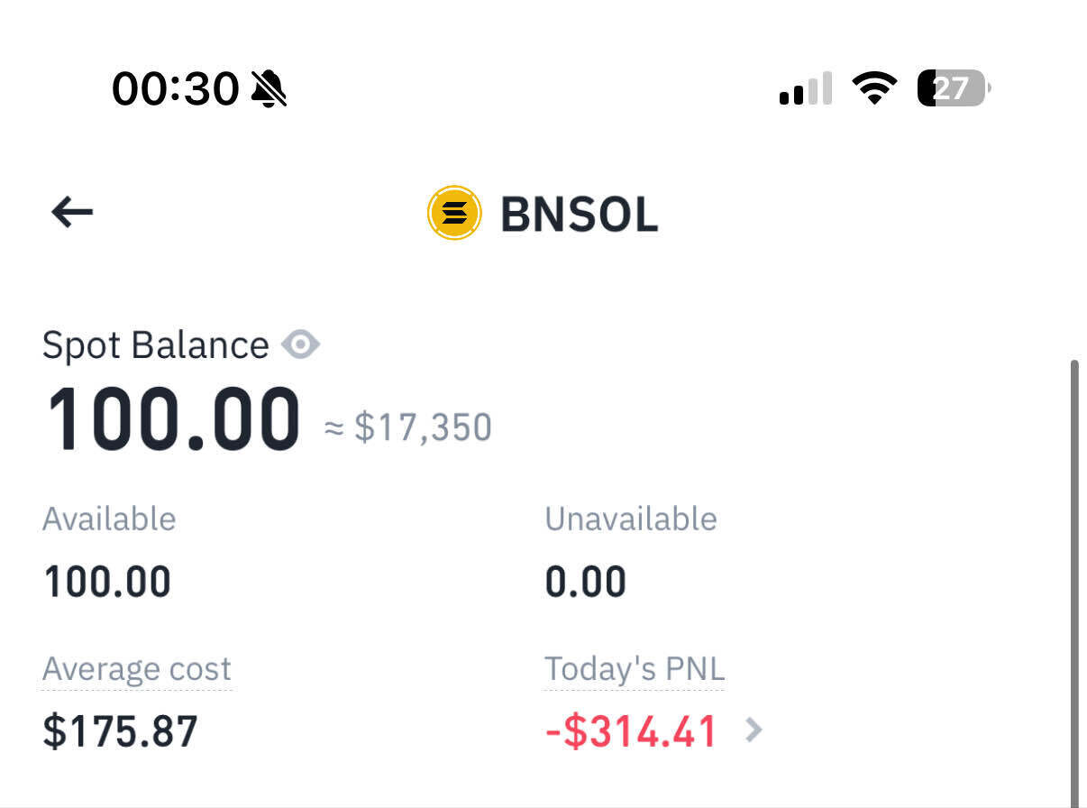Tap the back arrow
1087x808 pixels.
[x=72, y=213]
